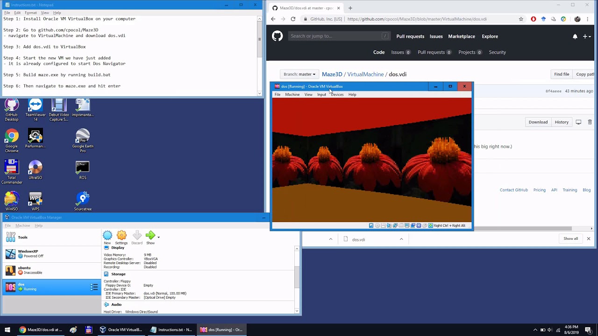Viewport: 598px width, 336px height.
Task: Click the hard disk activity icon in VM status bar
Action: click(371, 225)
